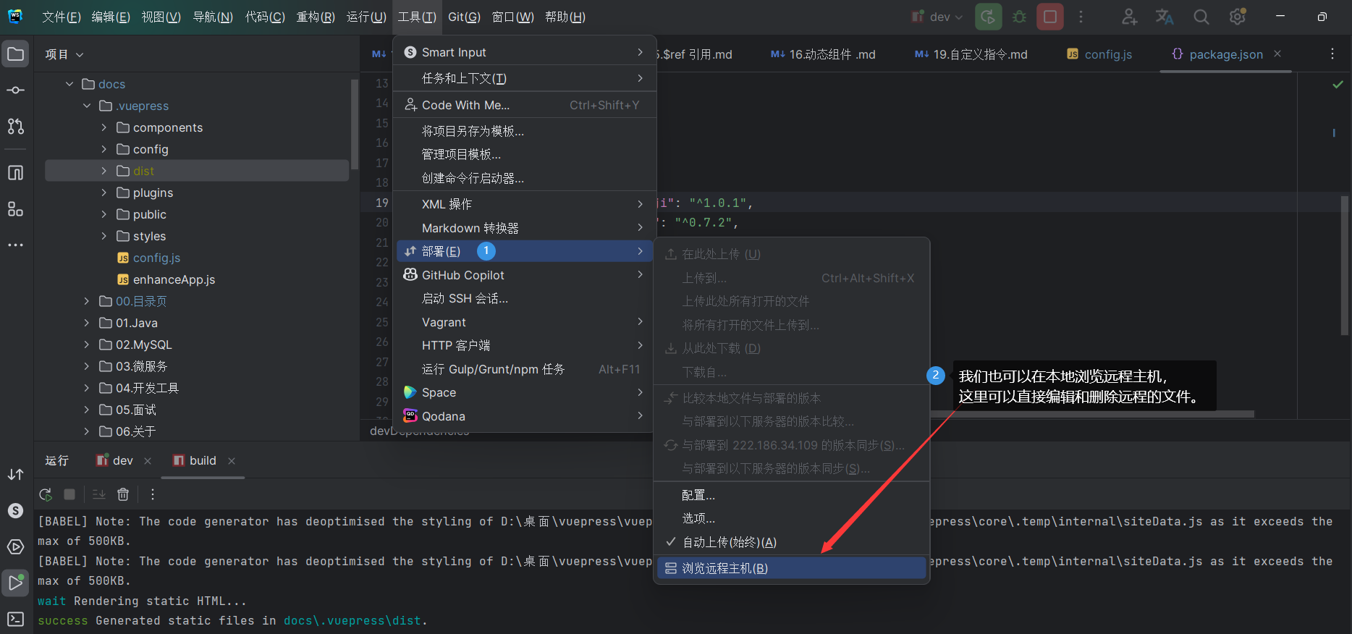Show more tool windows ellipsis
Viewport: 1352px width, 634px height.
coord(16,245)
